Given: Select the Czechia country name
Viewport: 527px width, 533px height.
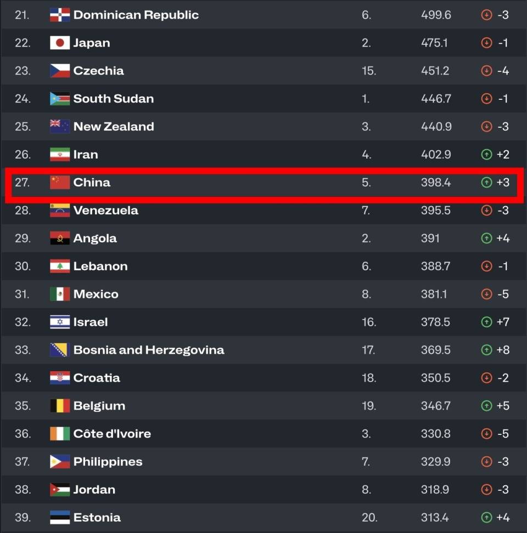Looking at the screenshot, I should click(x=98, y=71).
